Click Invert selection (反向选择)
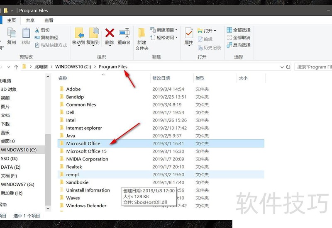This screenshot has height=228, width=332. (238, 45)
